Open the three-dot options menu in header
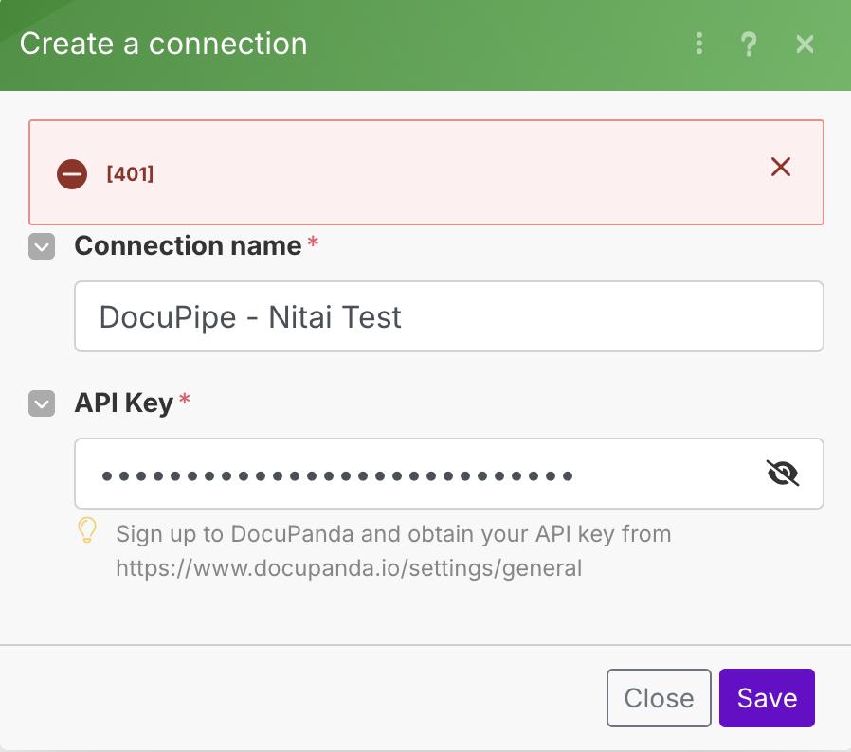 click(699, 44)
